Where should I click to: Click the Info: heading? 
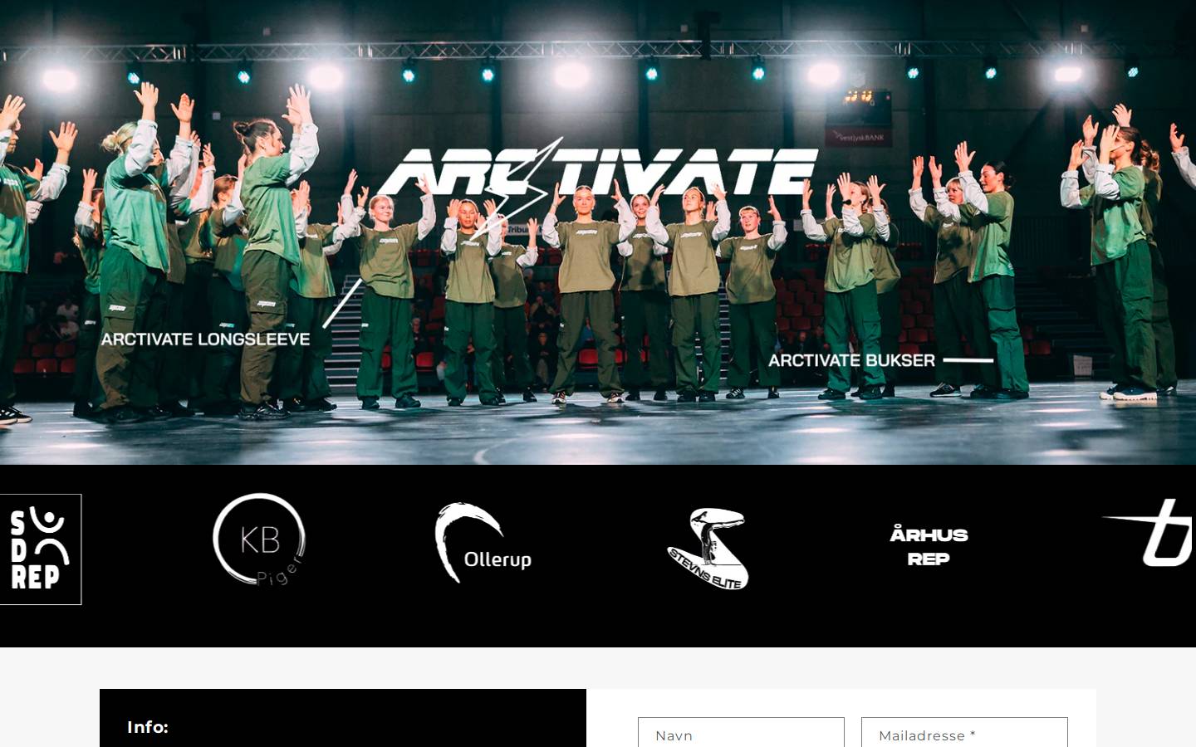[148, 727]
